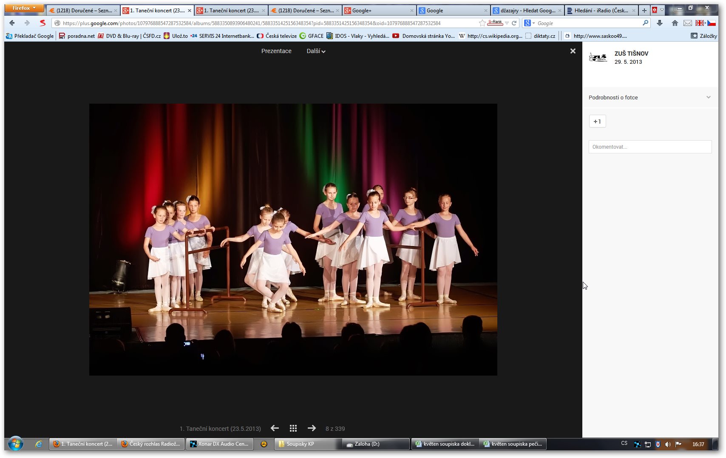The image size is (726, 458).
Task: Open the 1. Taneční koncert (23.5.2013) album link
Action: pos(220,429)
